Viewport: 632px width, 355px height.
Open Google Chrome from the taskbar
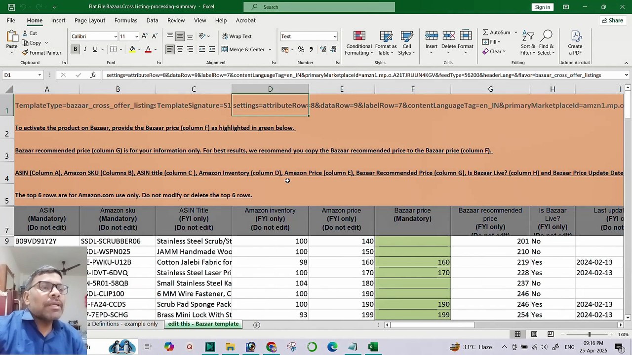click(x=271, y=347)
